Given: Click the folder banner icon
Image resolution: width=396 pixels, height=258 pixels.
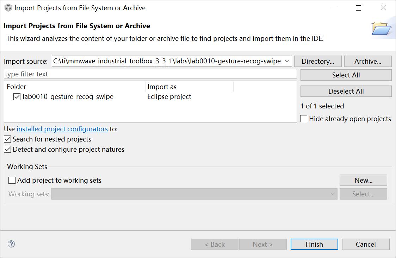Looking at the screenshot, I should (x=381, y=29).
